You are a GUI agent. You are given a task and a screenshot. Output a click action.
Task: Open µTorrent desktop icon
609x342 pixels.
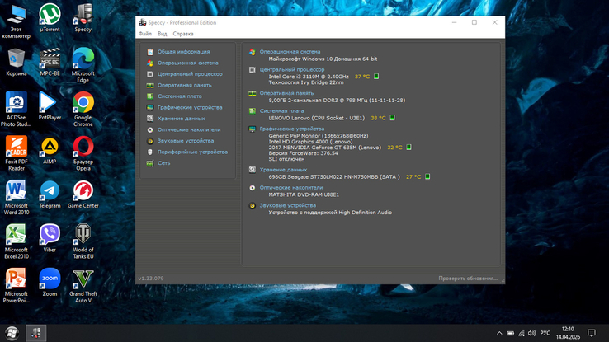point(50,18)
